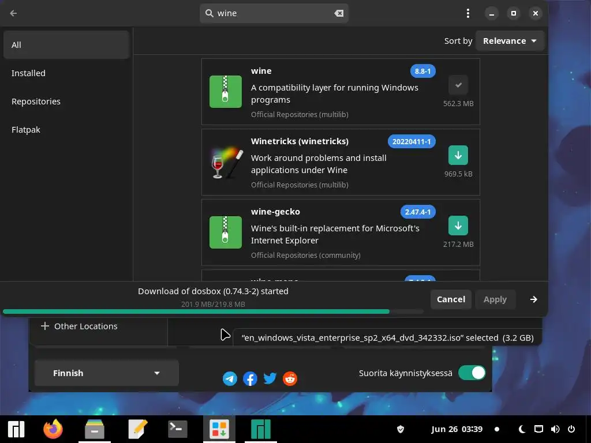The image size is (591, 443).
Task: Mark wine-gecko for installation with download button
Action: coord(458,226)
